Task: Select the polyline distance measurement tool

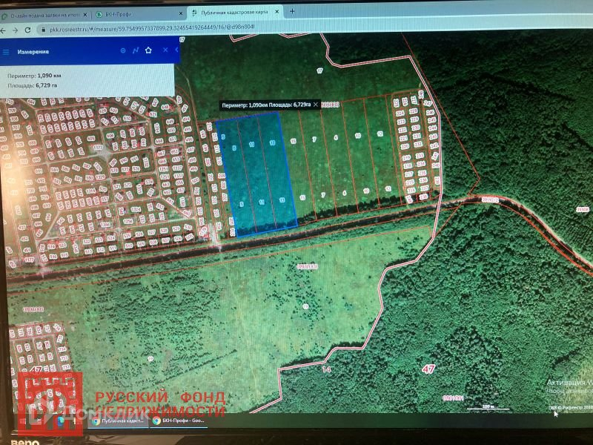Action: point(136,50)
